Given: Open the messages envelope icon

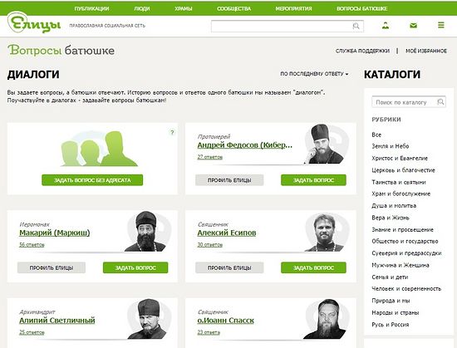Looking at the screenshot, I should pos(413,26).
